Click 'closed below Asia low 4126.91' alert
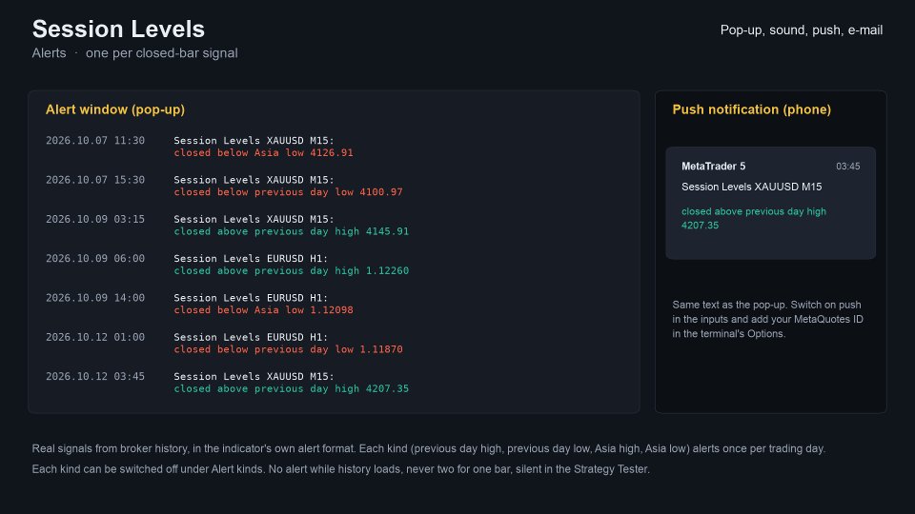915x514 pixels. tap(263, 152)
